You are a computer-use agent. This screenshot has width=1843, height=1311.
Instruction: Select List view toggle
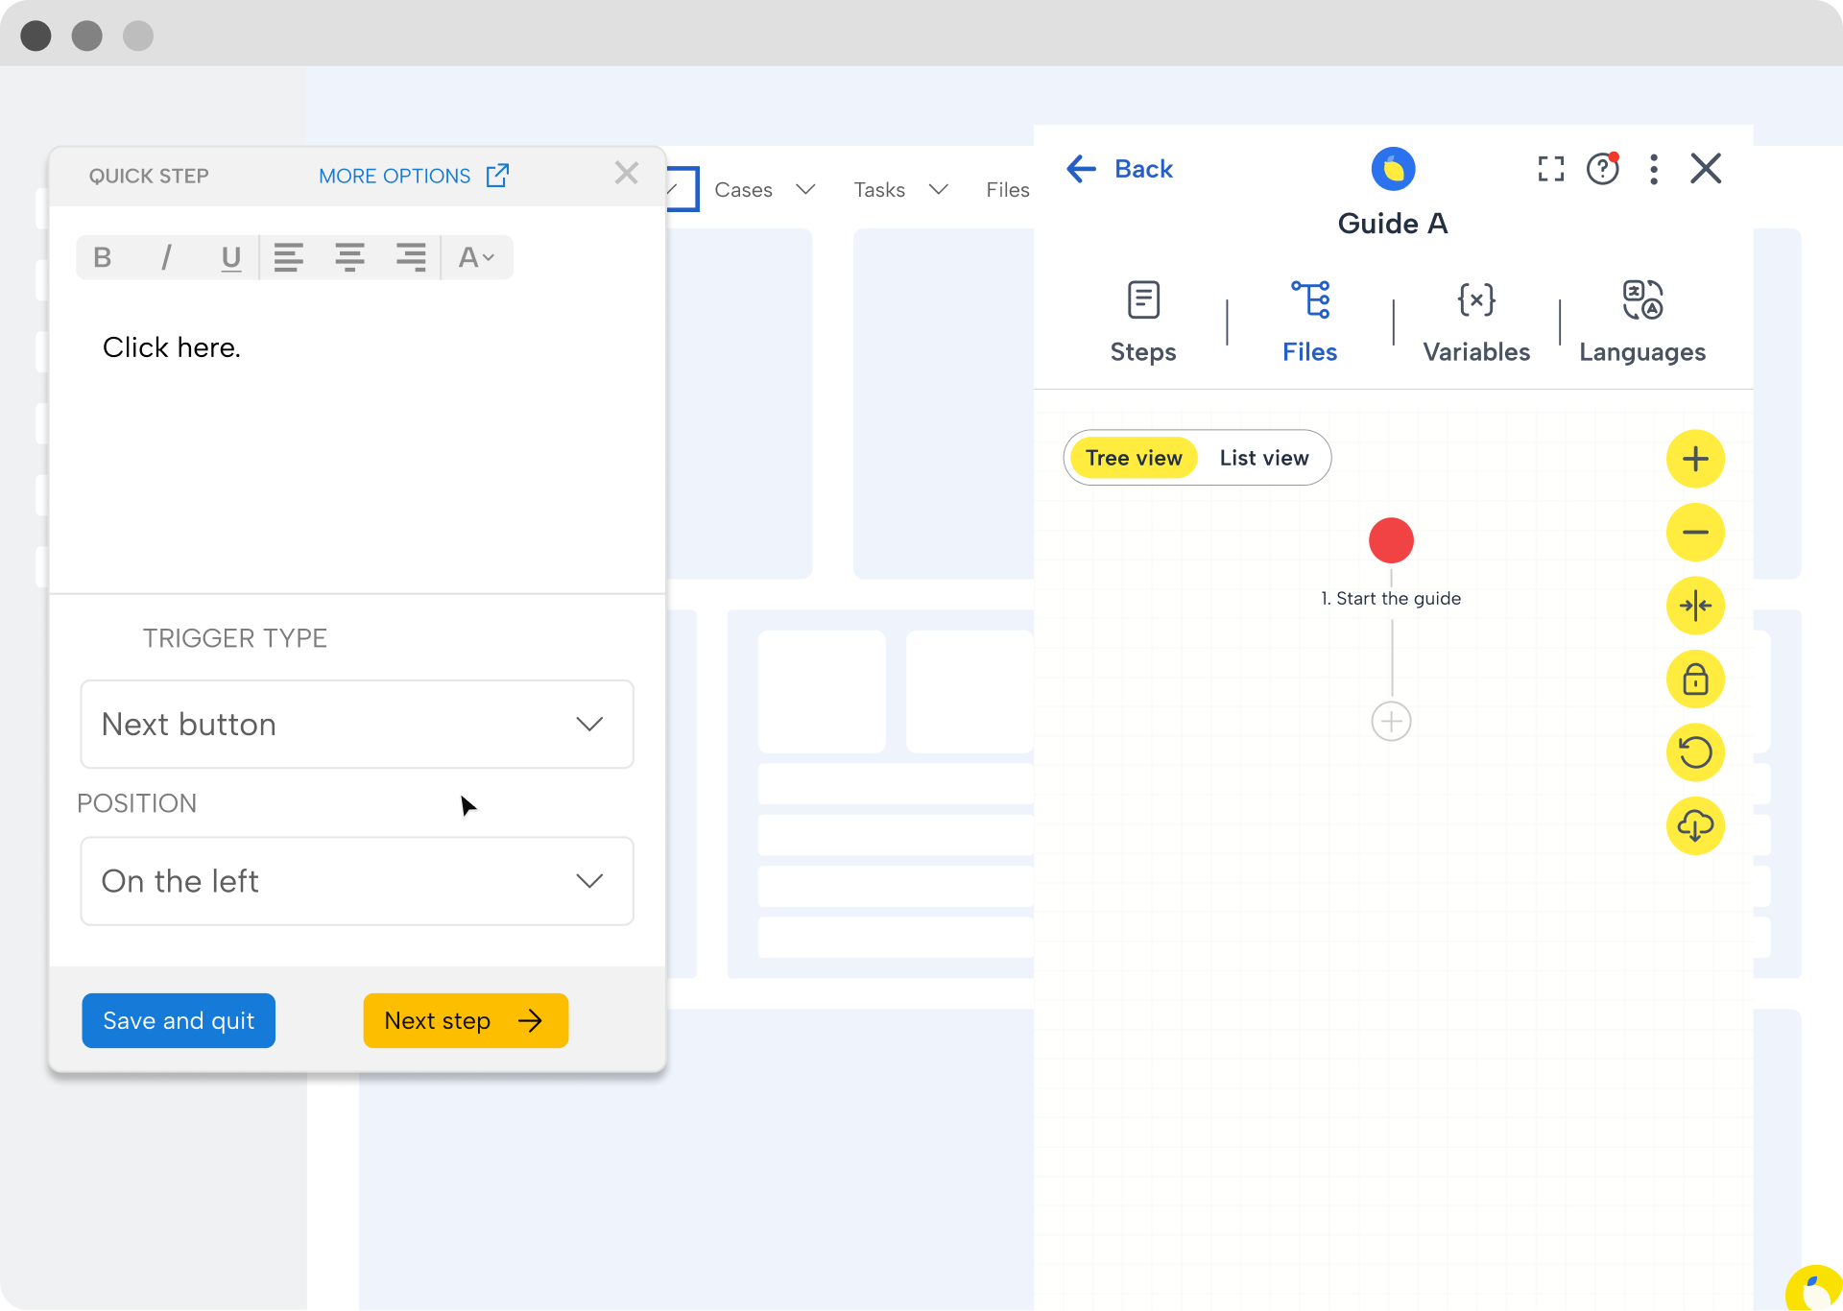click(x=1264, y=458)
